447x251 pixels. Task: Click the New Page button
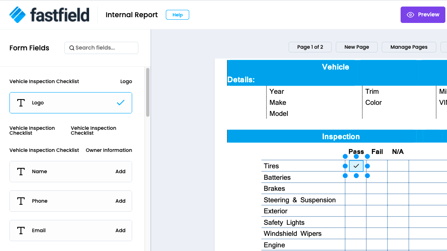[x=357, y=47]
